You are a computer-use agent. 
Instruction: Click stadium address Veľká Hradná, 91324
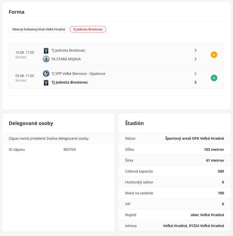(x=193, y=226)
